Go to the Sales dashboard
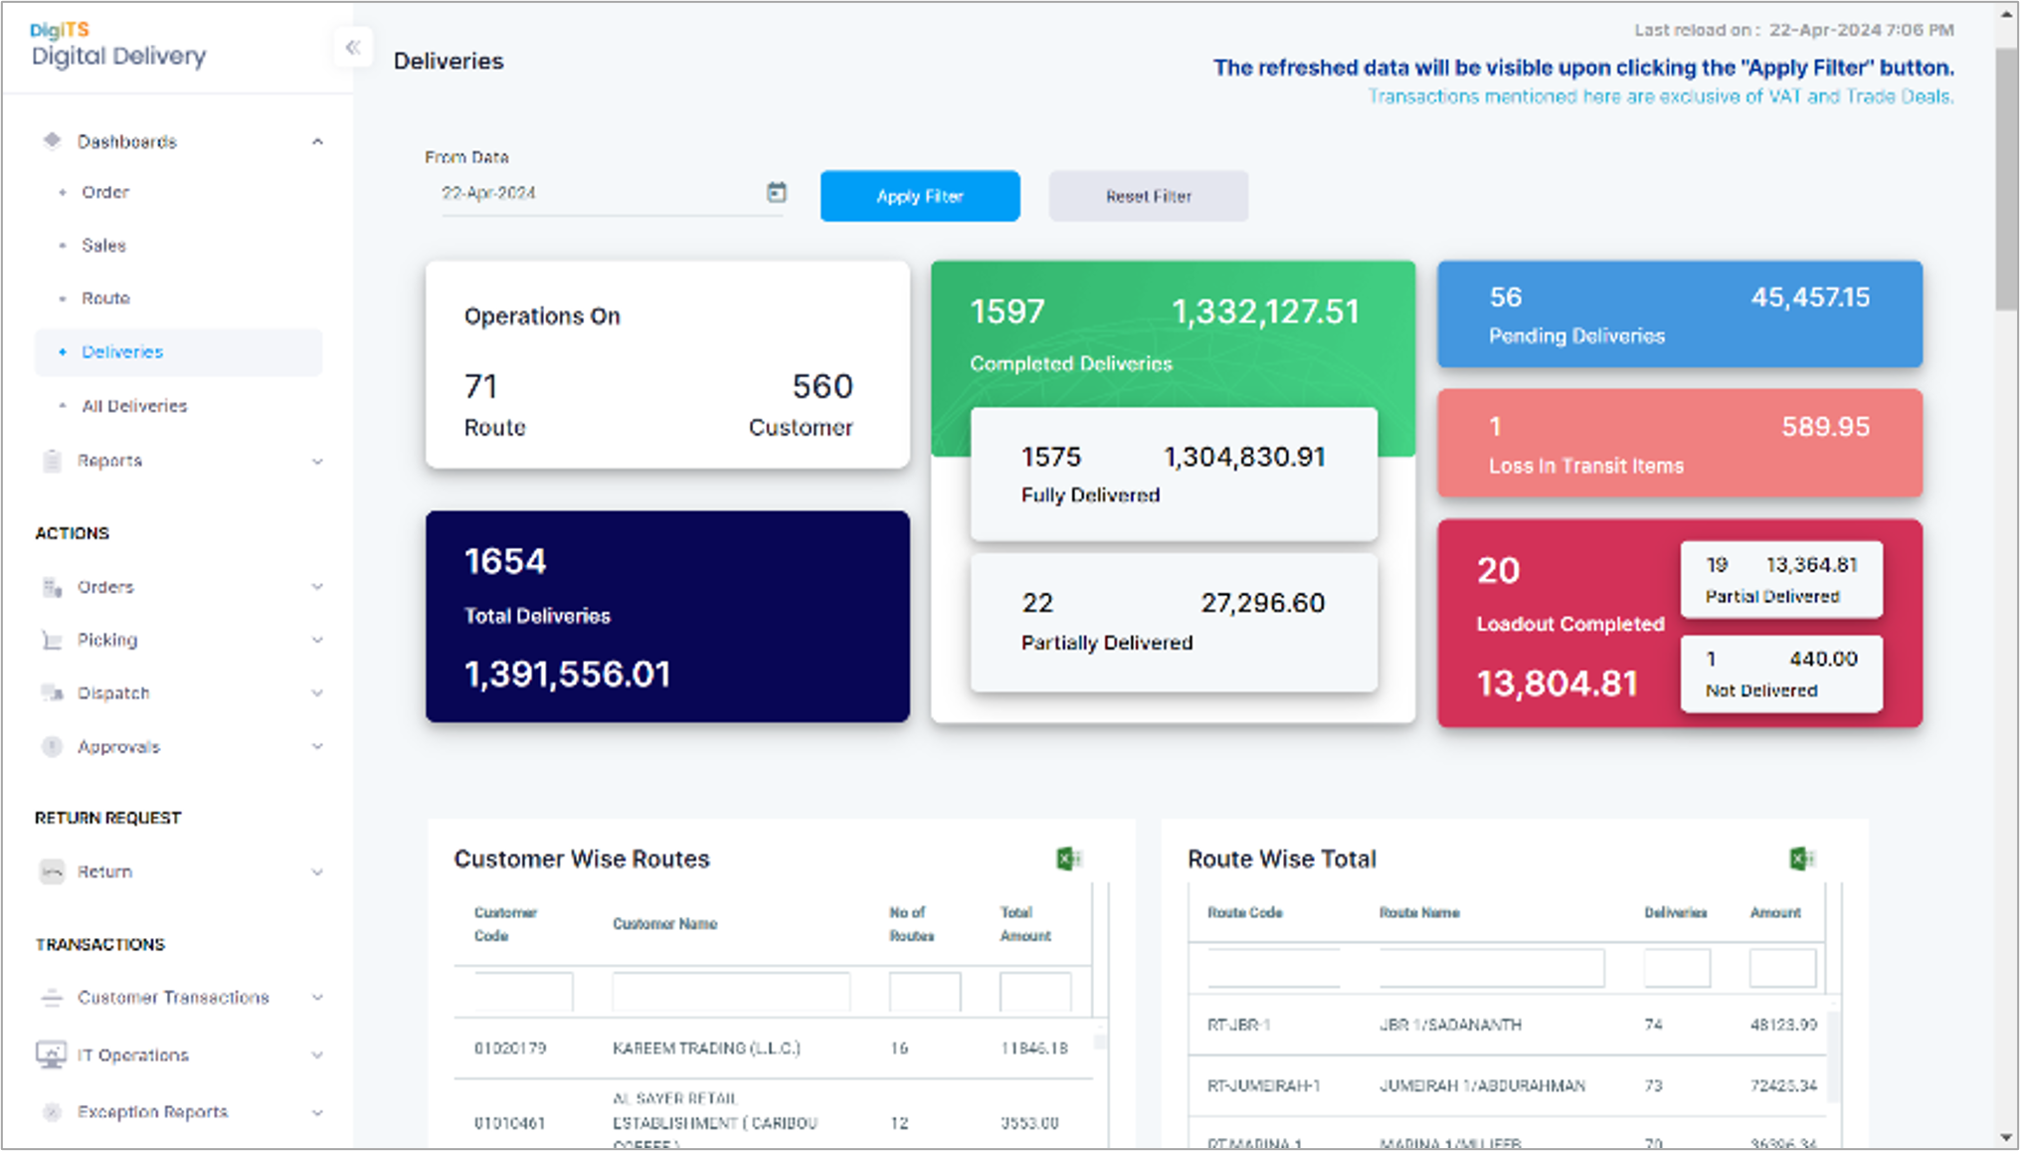This screenshot has width=2020, height=1151. tap(103, 245)
